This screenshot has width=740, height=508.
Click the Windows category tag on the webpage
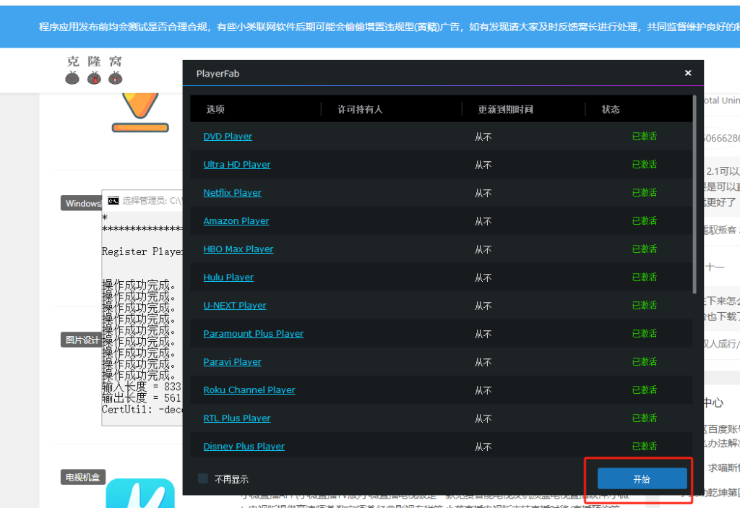(81, 204)
